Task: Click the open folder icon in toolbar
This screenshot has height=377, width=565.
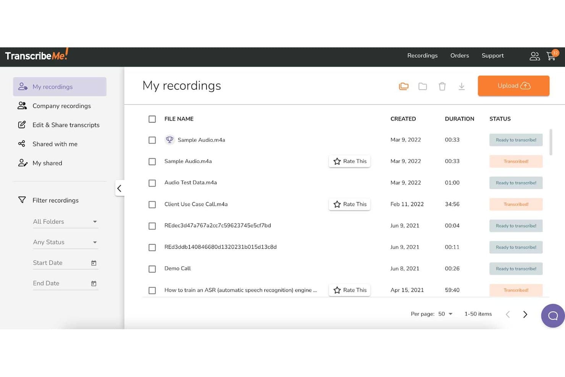Action: coord(404,86)
